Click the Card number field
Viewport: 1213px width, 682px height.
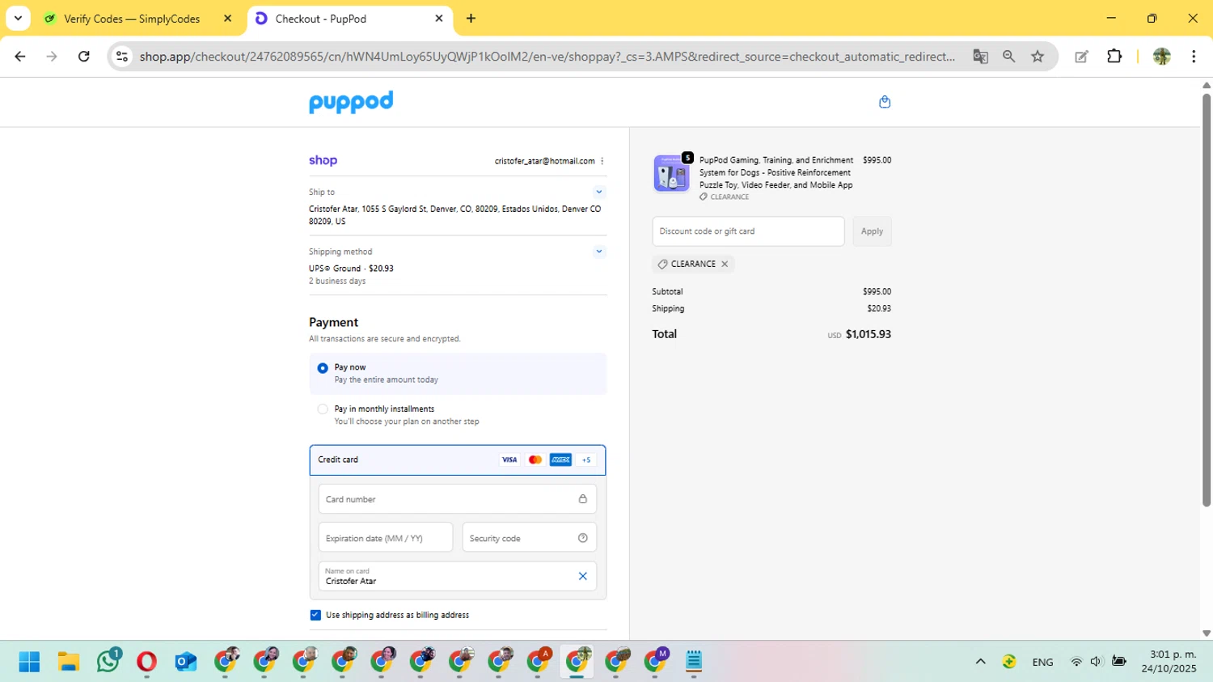(x=458, y=499)
